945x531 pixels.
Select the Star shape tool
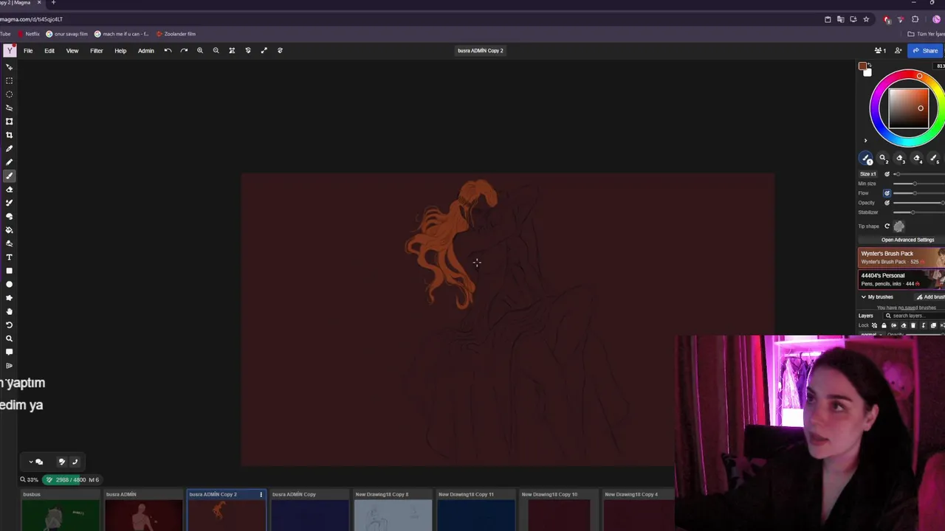[x=10, y=298]
